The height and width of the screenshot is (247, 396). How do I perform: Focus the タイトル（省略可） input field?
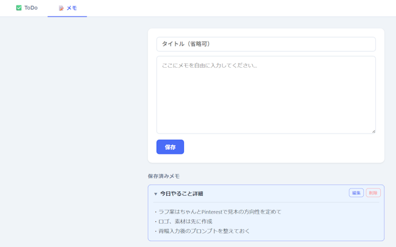coord(266,45)
